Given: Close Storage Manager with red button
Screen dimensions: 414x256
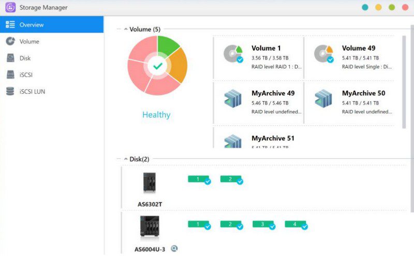Looking at the screenshot, I should coord(405,7).
